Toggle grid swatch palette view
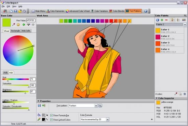This screenshot has height=126, width=188. 184,20
